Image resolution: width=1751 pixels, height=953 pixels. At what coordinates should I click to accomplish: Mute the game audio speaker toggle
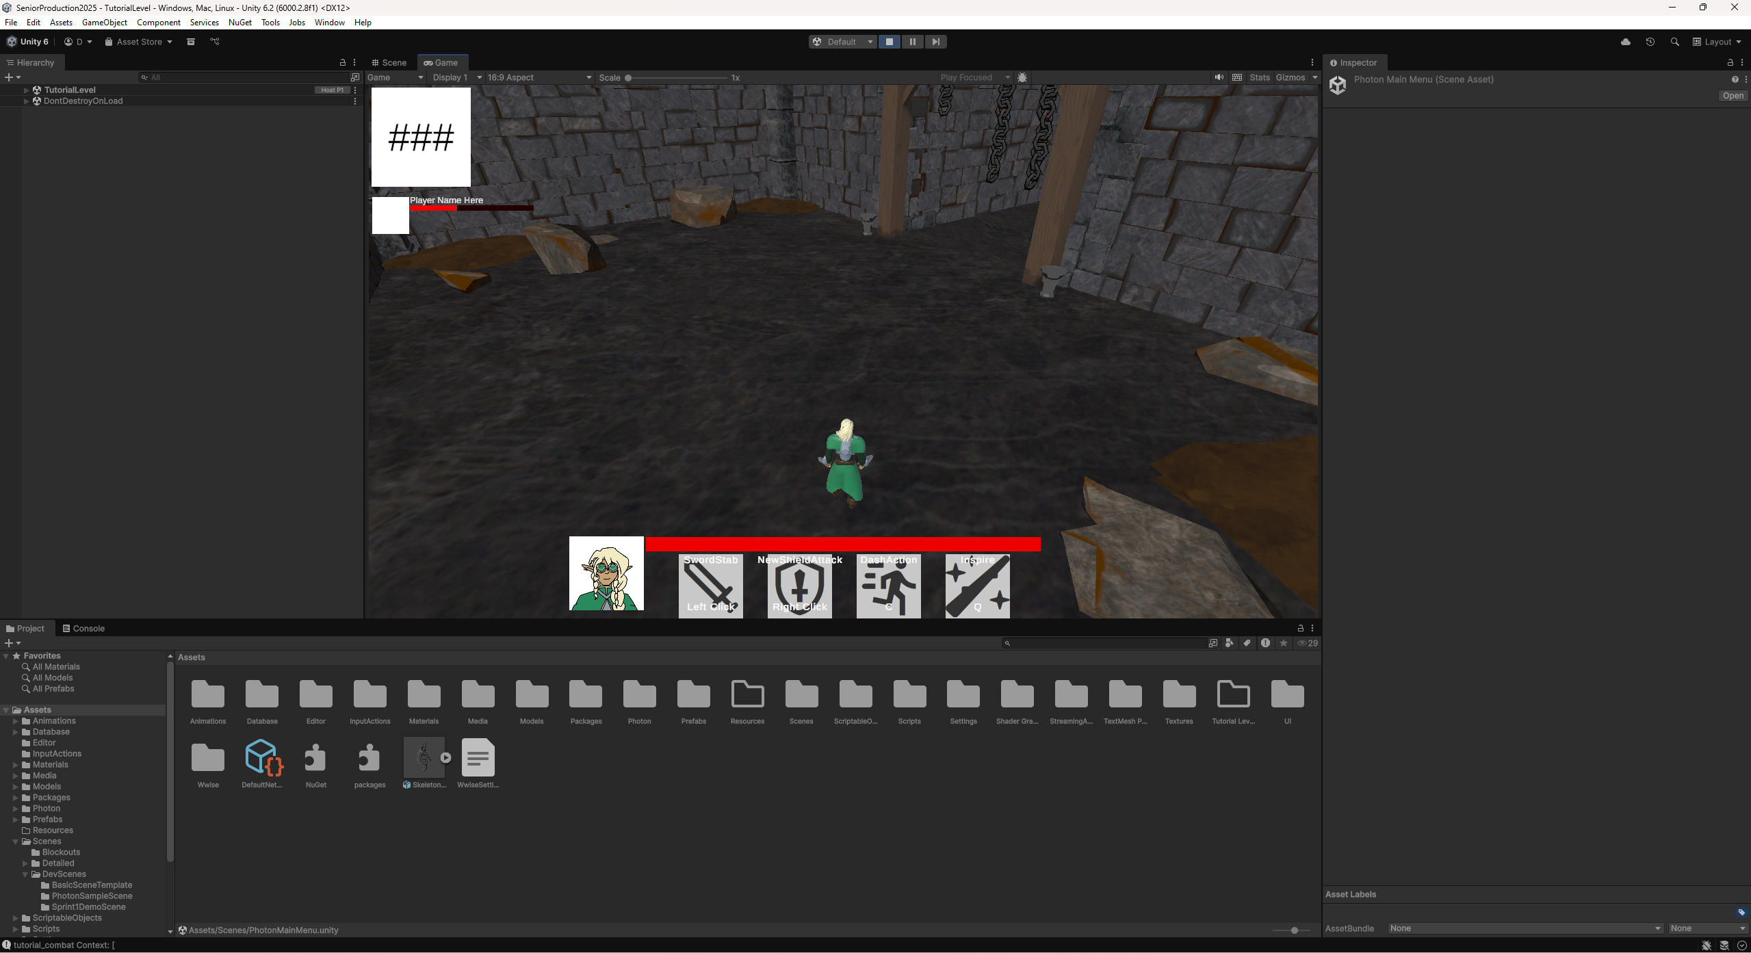pos(1219,77)
